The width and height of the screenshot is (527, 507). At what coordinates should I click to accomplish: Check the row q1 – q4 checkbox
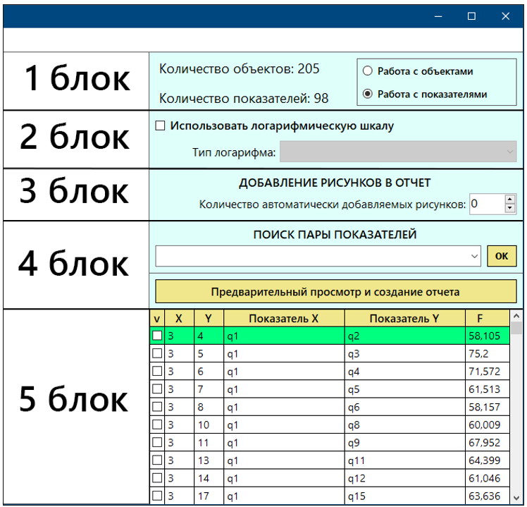click(x=157, y=372)
